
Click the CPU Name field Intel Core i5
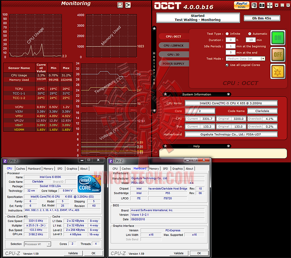click(x=231, y=103)
